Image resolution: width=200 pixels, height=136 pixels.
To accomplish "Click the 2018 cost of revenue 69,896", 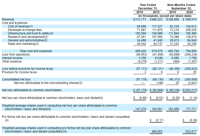I will coord(141,26).
